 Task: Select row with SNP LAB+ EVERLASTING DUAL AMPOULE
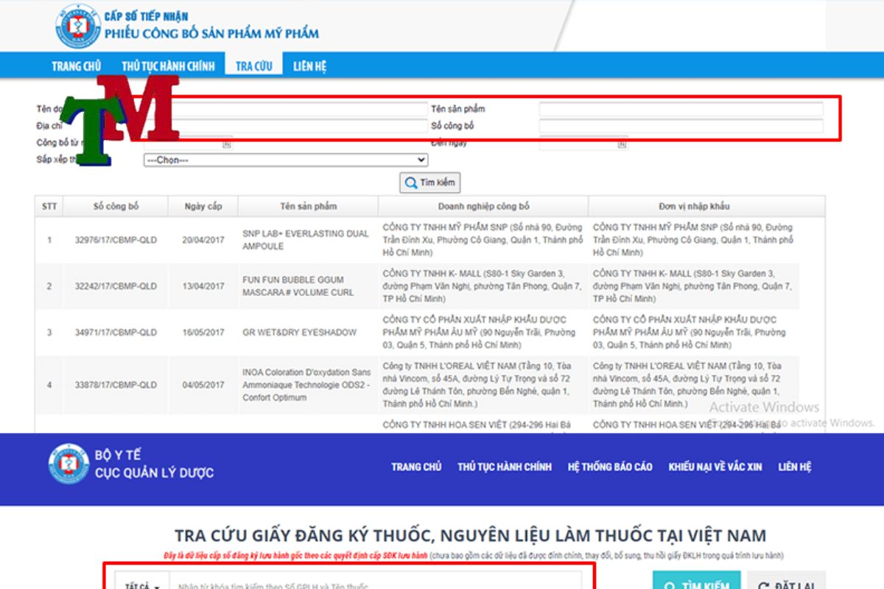pos(306,240)
